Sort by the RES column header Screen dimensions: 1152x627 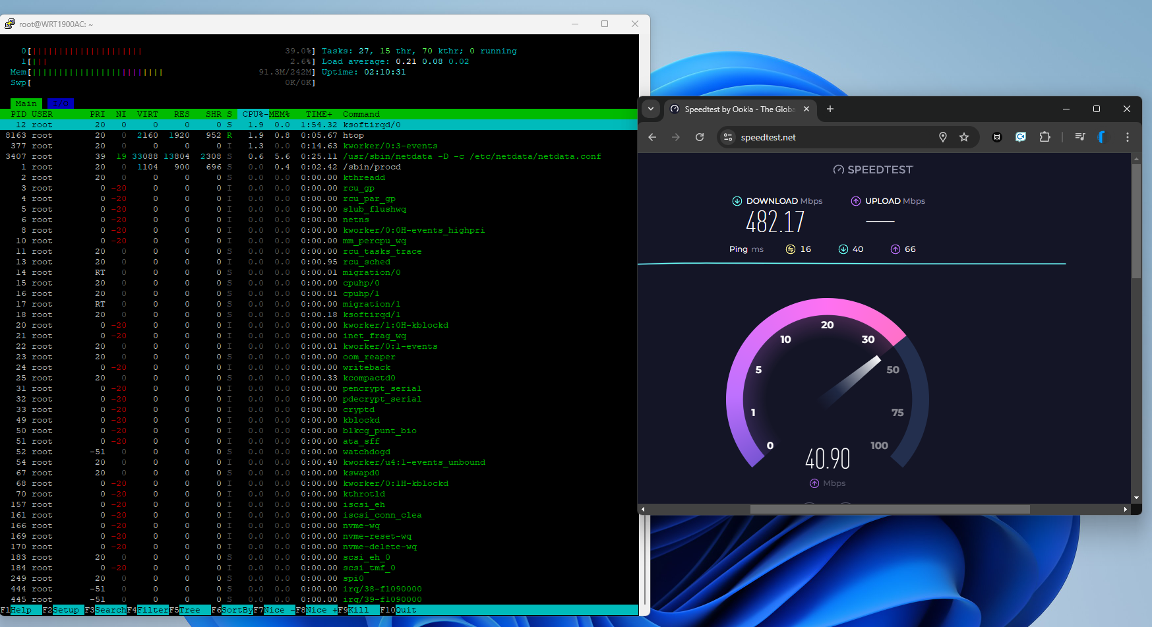pos(182,114)
